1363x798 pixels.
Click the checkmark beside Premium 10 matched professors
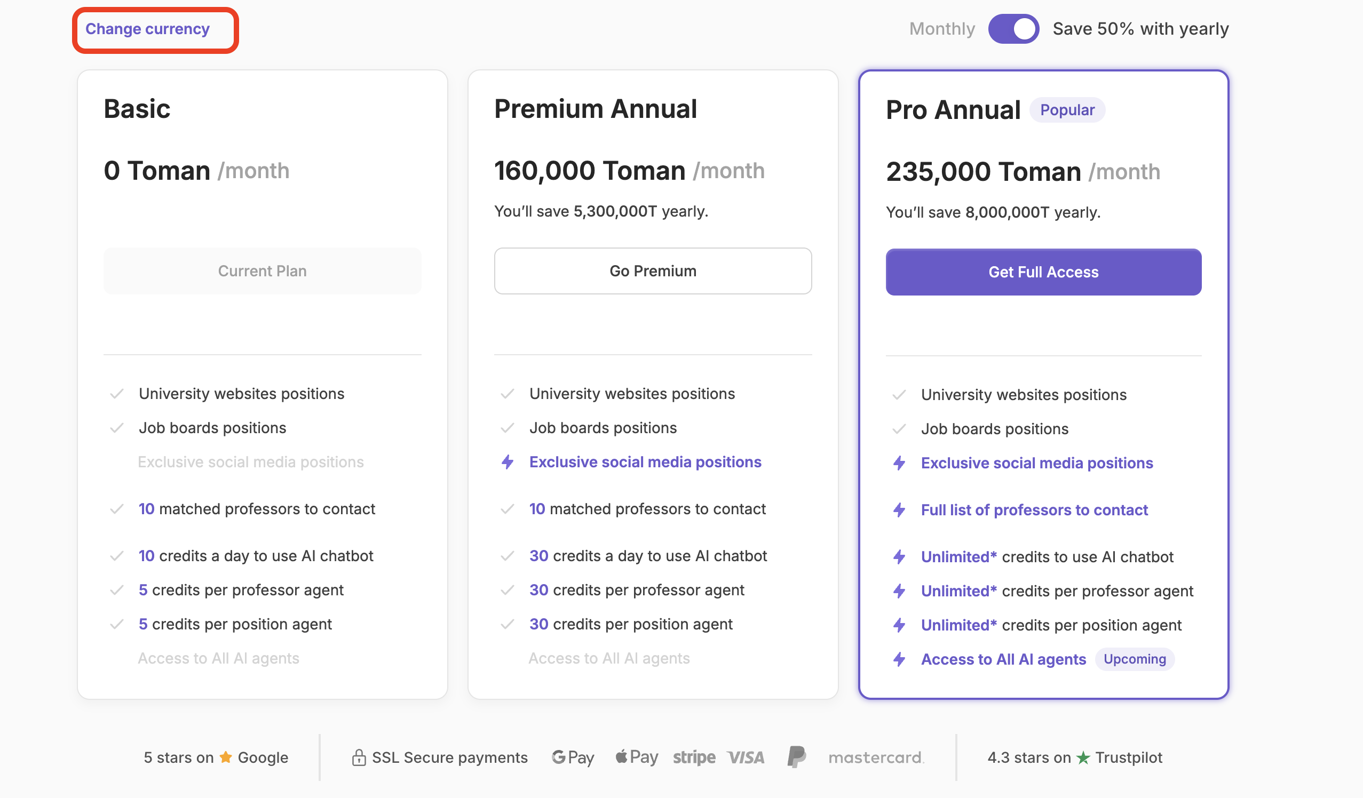[508, 509]
